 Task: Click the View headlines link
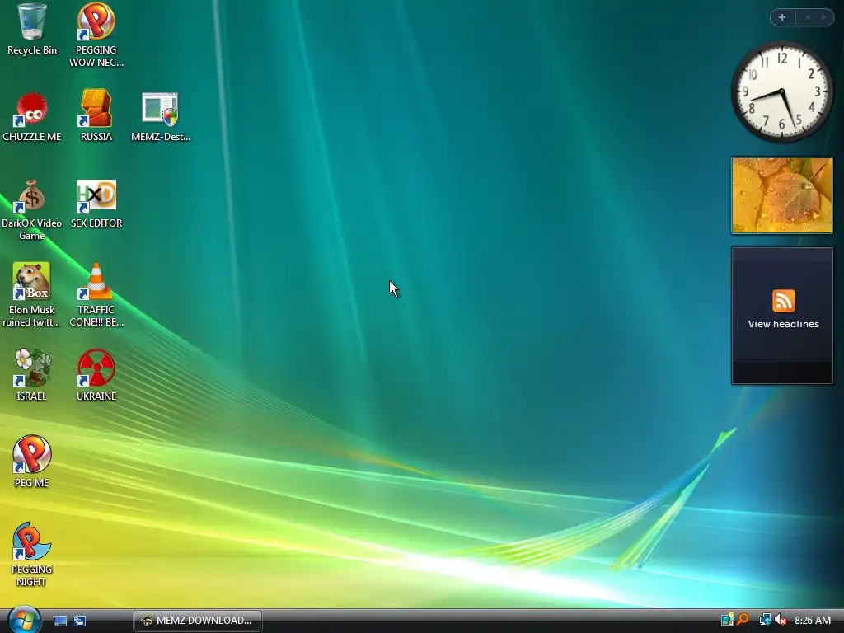pos(783,324)
